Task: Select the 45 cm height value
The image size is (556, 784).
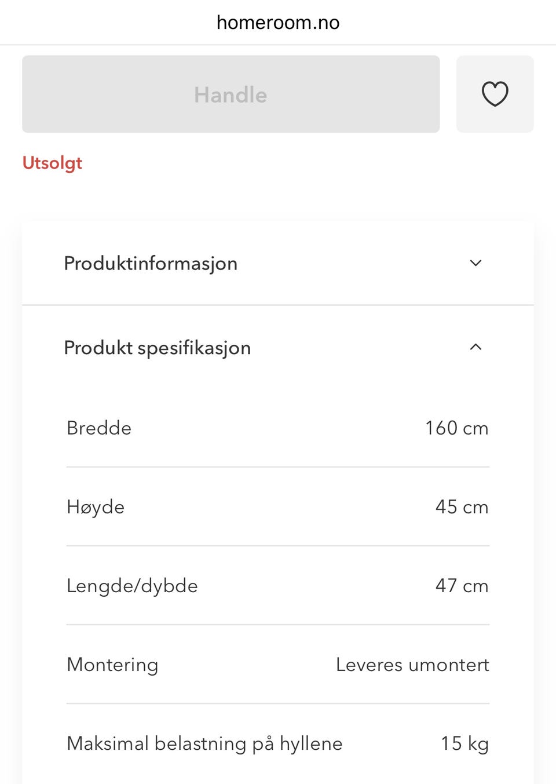Action: (462, 507)
